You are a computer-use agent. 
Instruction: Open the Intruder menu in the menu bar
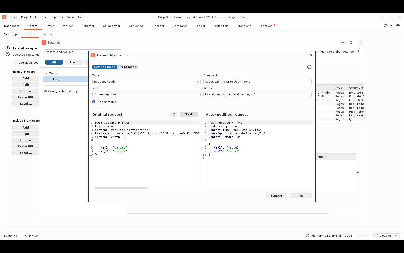point(41,17)
